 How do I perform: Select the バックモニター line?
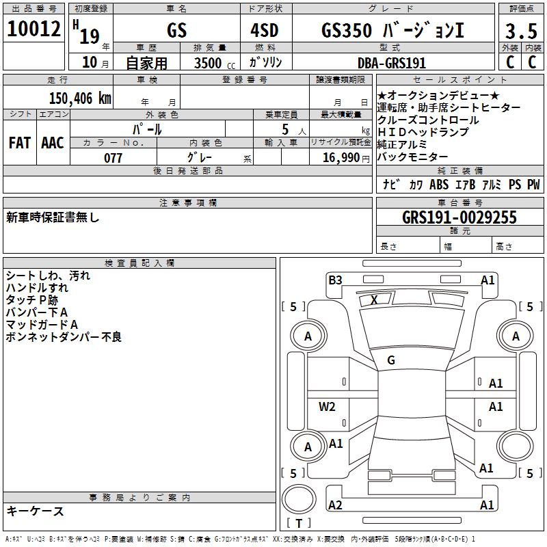(412, 157)
